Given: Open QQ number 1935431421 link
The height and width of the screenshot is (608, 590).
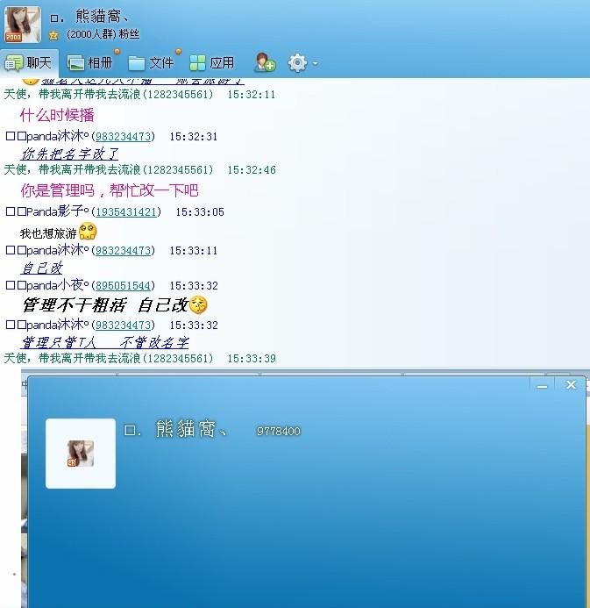Looking at the screenshot, I should click(x=126, y=212).
